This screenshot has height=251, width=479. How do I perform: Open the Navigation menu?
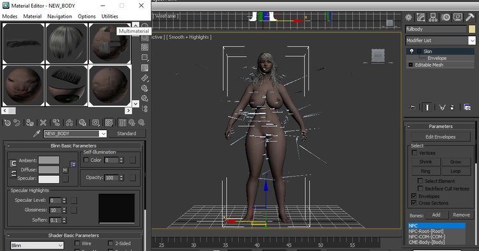[x=59, y=17]
